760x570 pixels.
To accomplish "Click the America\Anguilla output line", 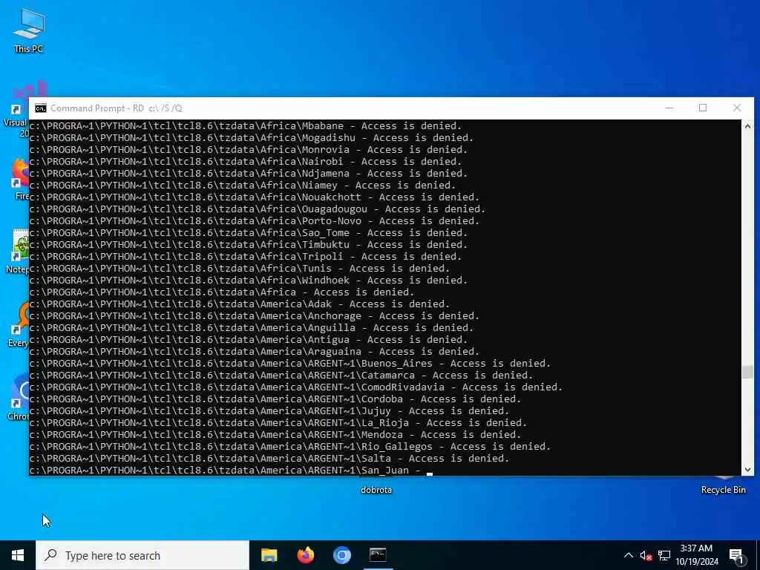I will pyautogui.click(x=252, y=327).
